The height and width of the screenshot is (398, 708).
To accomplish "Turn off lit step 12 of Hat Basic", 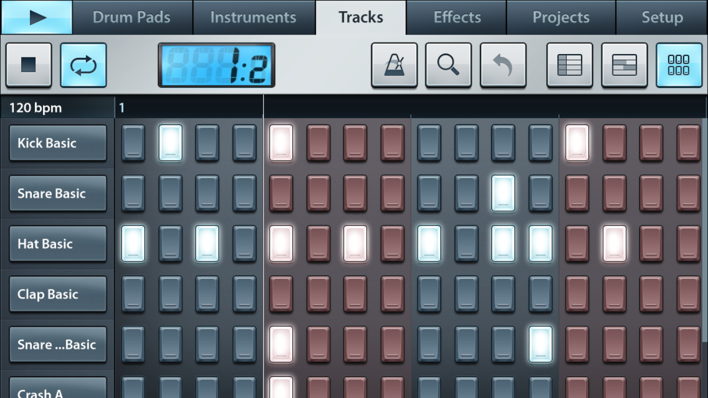I will point(540,244).
